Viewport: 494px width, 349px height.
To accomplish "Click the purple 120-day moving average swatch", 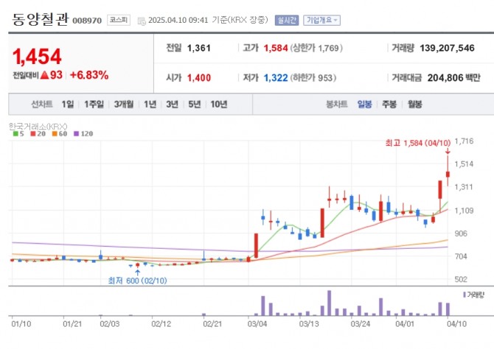I will click(x=76, y=134).
